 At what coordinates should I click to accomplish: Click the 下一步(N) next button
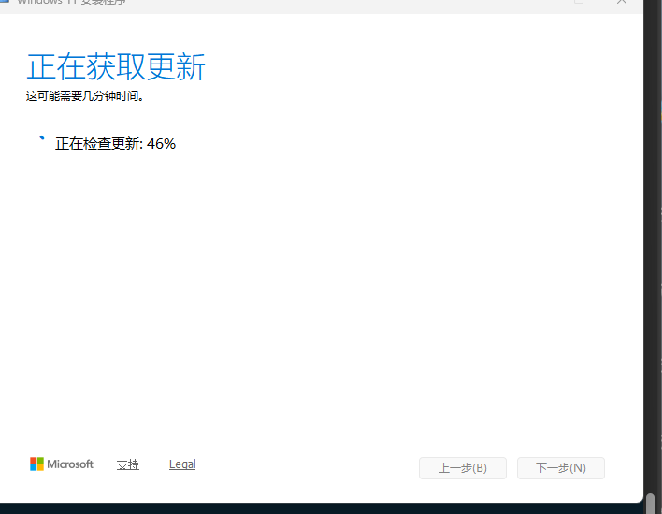(561, 468)
